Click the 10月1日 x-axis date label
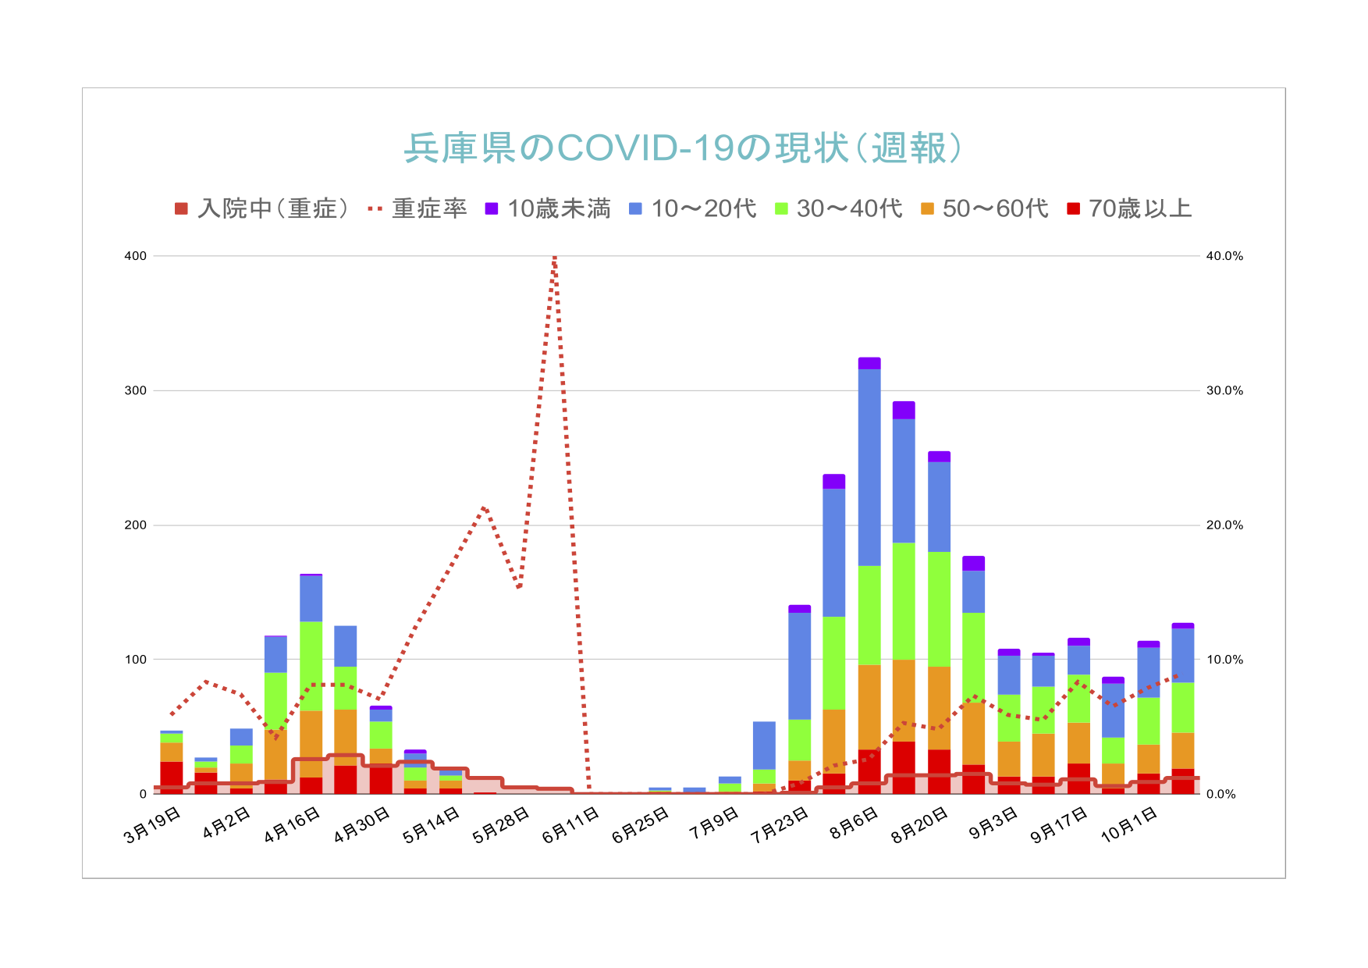The image size is (1368, 968). [1128, 825]
